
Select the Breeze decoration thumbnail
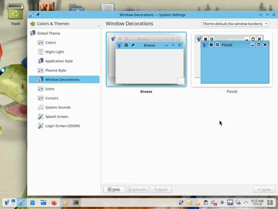coord(146,59)
